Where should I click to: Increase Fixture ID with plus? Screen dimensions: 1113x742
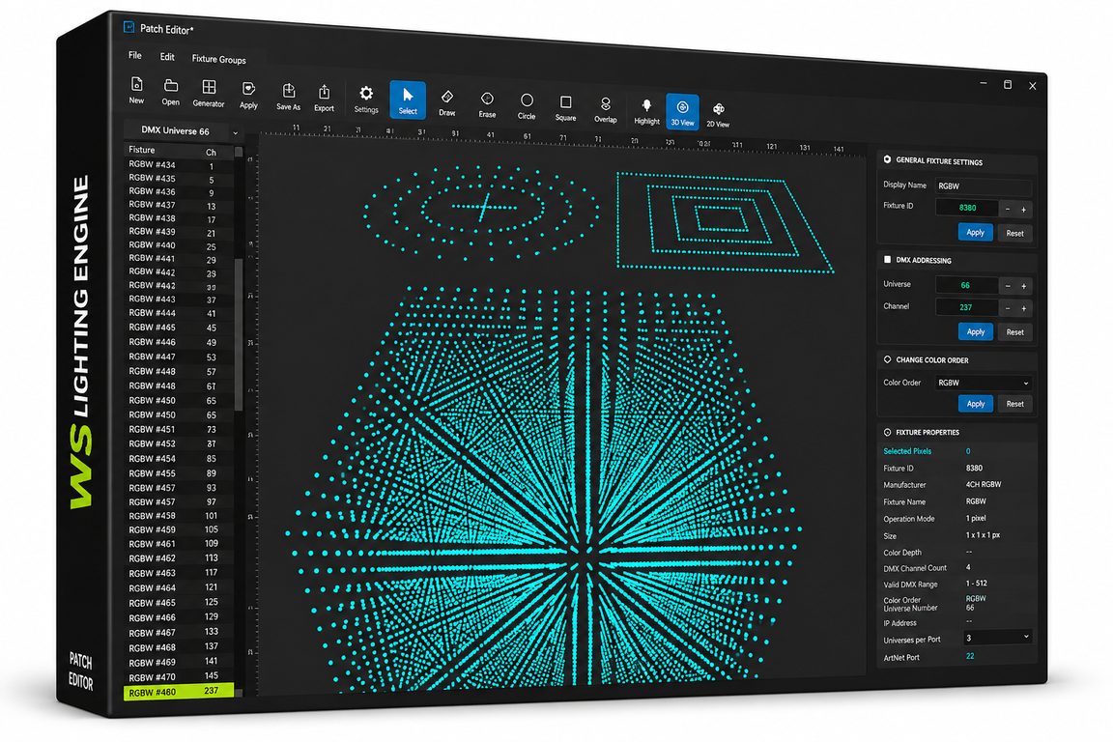point(1023,210)
